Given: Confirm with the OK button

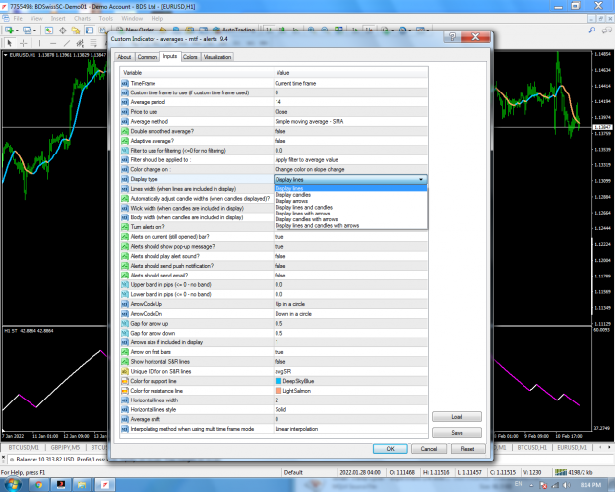Looking at the screenshot, I should pos(391,449).
